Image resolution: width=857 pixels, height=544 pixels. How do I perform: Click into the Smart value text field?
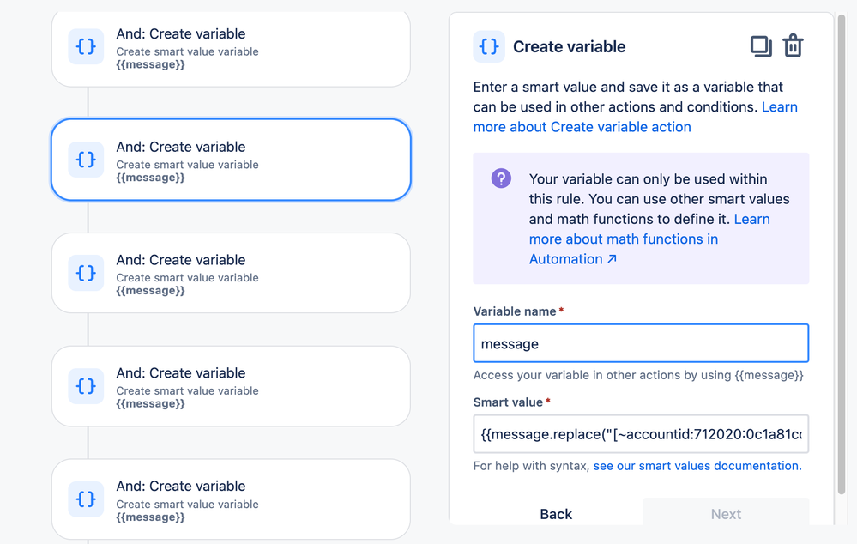click(x=641, y=434)
